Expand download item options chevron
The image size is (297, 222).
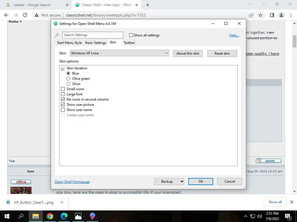tap(61, 202)
